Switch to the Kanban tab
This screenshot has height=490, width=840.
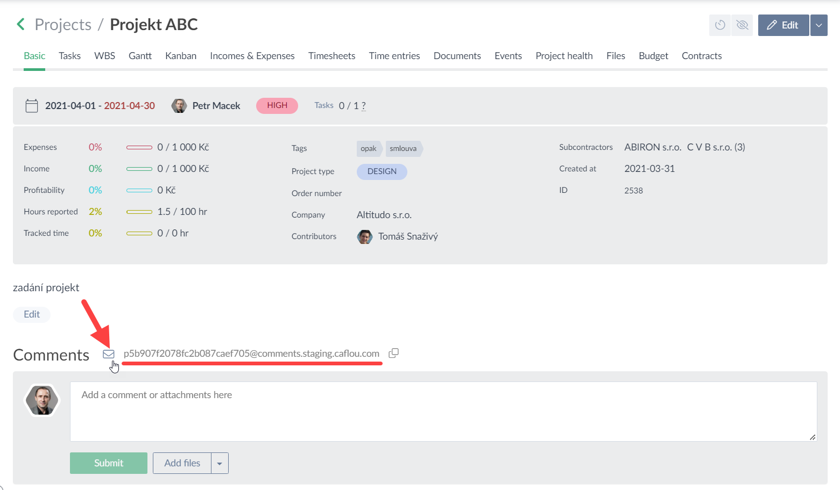pos(181,56)
